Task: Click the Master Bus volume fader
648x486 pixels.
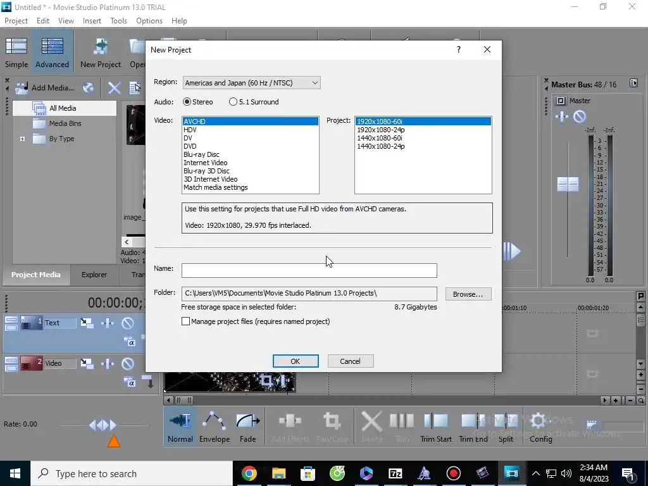Action: pos(568,184)
